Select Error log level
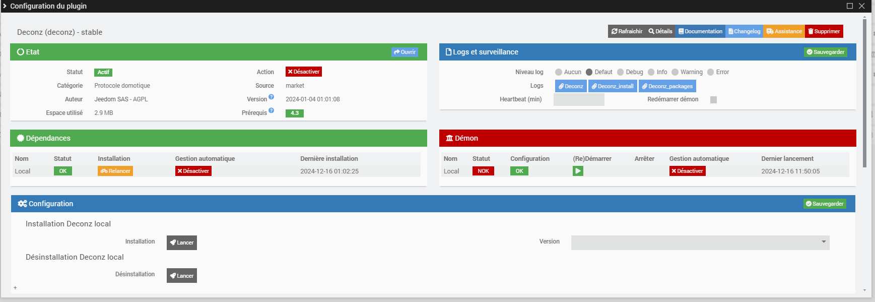 click(x=711, y=72)
